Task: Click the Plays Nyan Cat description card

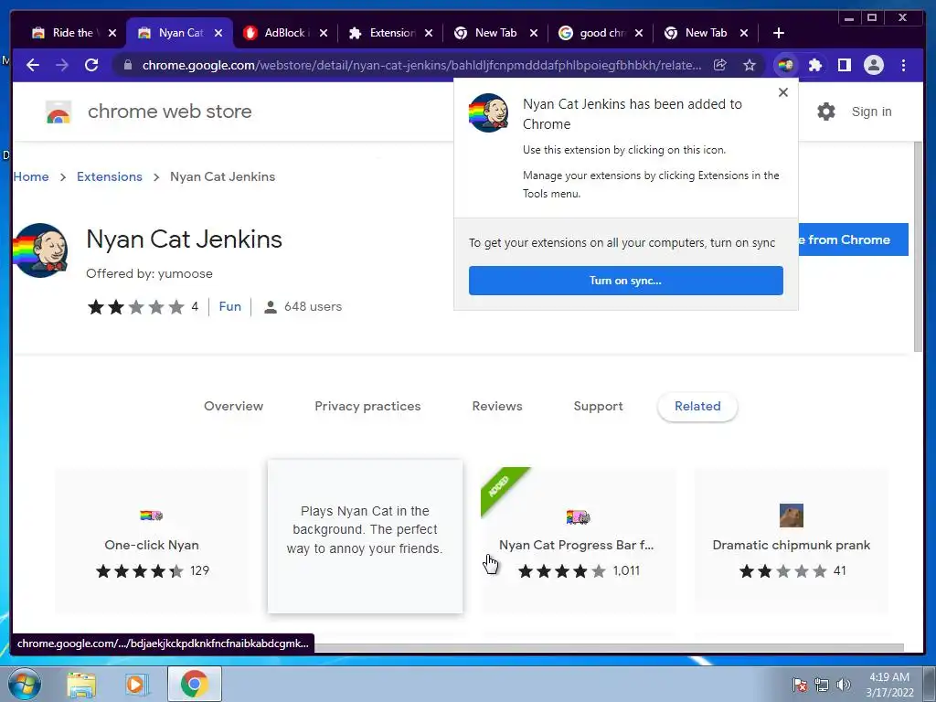Action: (x=365, y=536)
